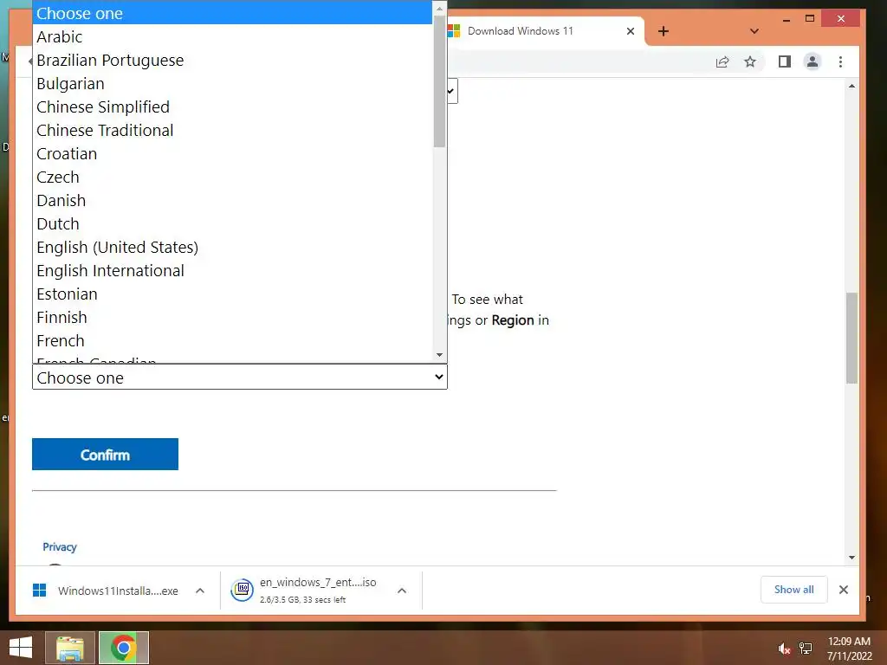Open File Explorer from the taskbar
887x665 pixels.
coord(70,648)
